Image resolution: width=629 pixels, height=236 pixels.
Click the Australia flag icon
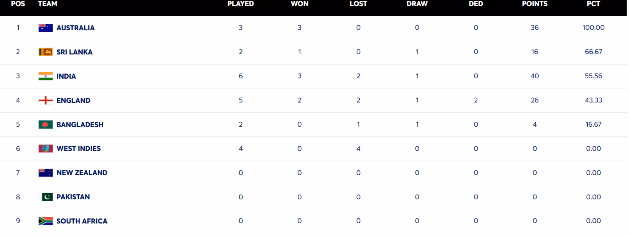tap(45, 28)
